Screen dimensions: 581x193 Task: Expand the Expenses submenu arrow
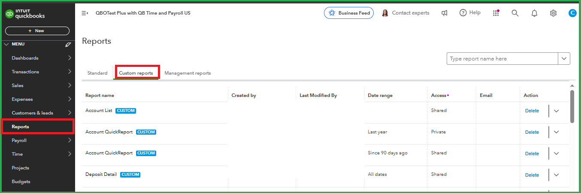point(70,99)
